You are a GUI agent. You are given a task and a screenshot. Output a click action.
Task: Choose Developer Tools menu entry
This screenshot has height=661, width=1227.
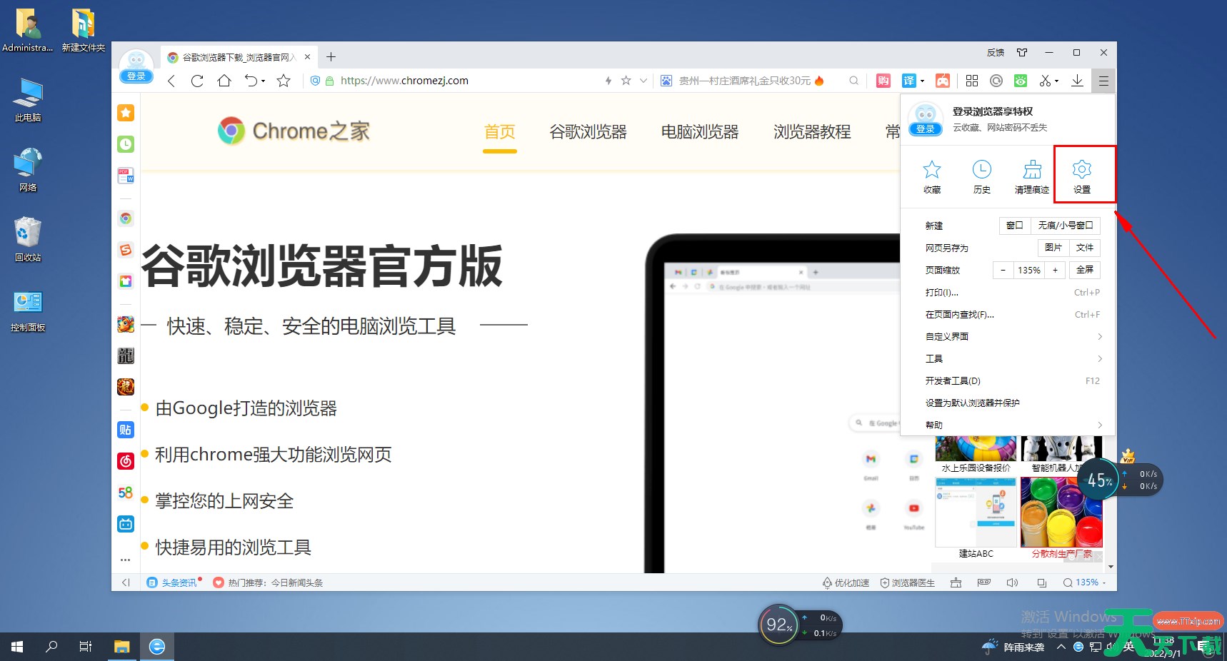pos(953,380)
